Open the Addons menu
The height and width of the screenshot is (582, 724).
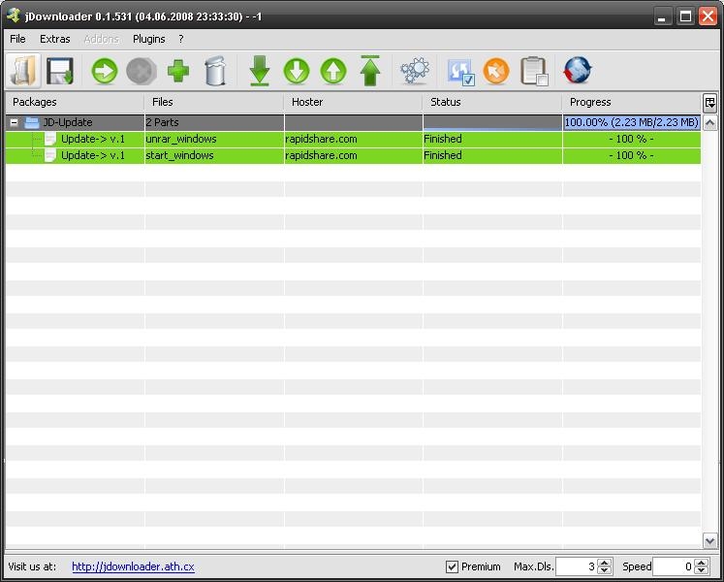pyautogui.click(x=102, y=39)
